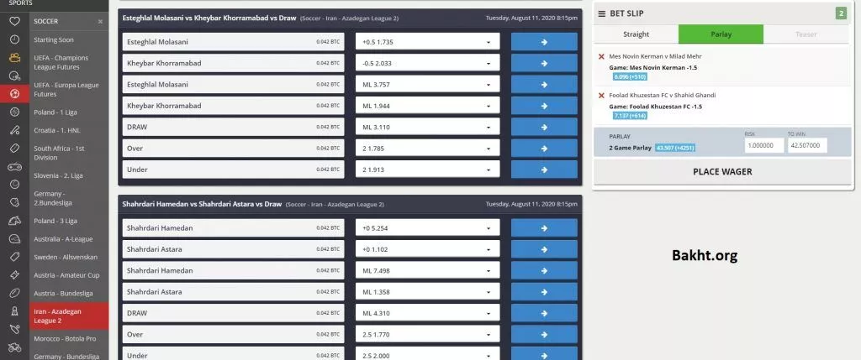Select the red soccer ball sidebar icon
Screen dimensions: 861x360
13,94
